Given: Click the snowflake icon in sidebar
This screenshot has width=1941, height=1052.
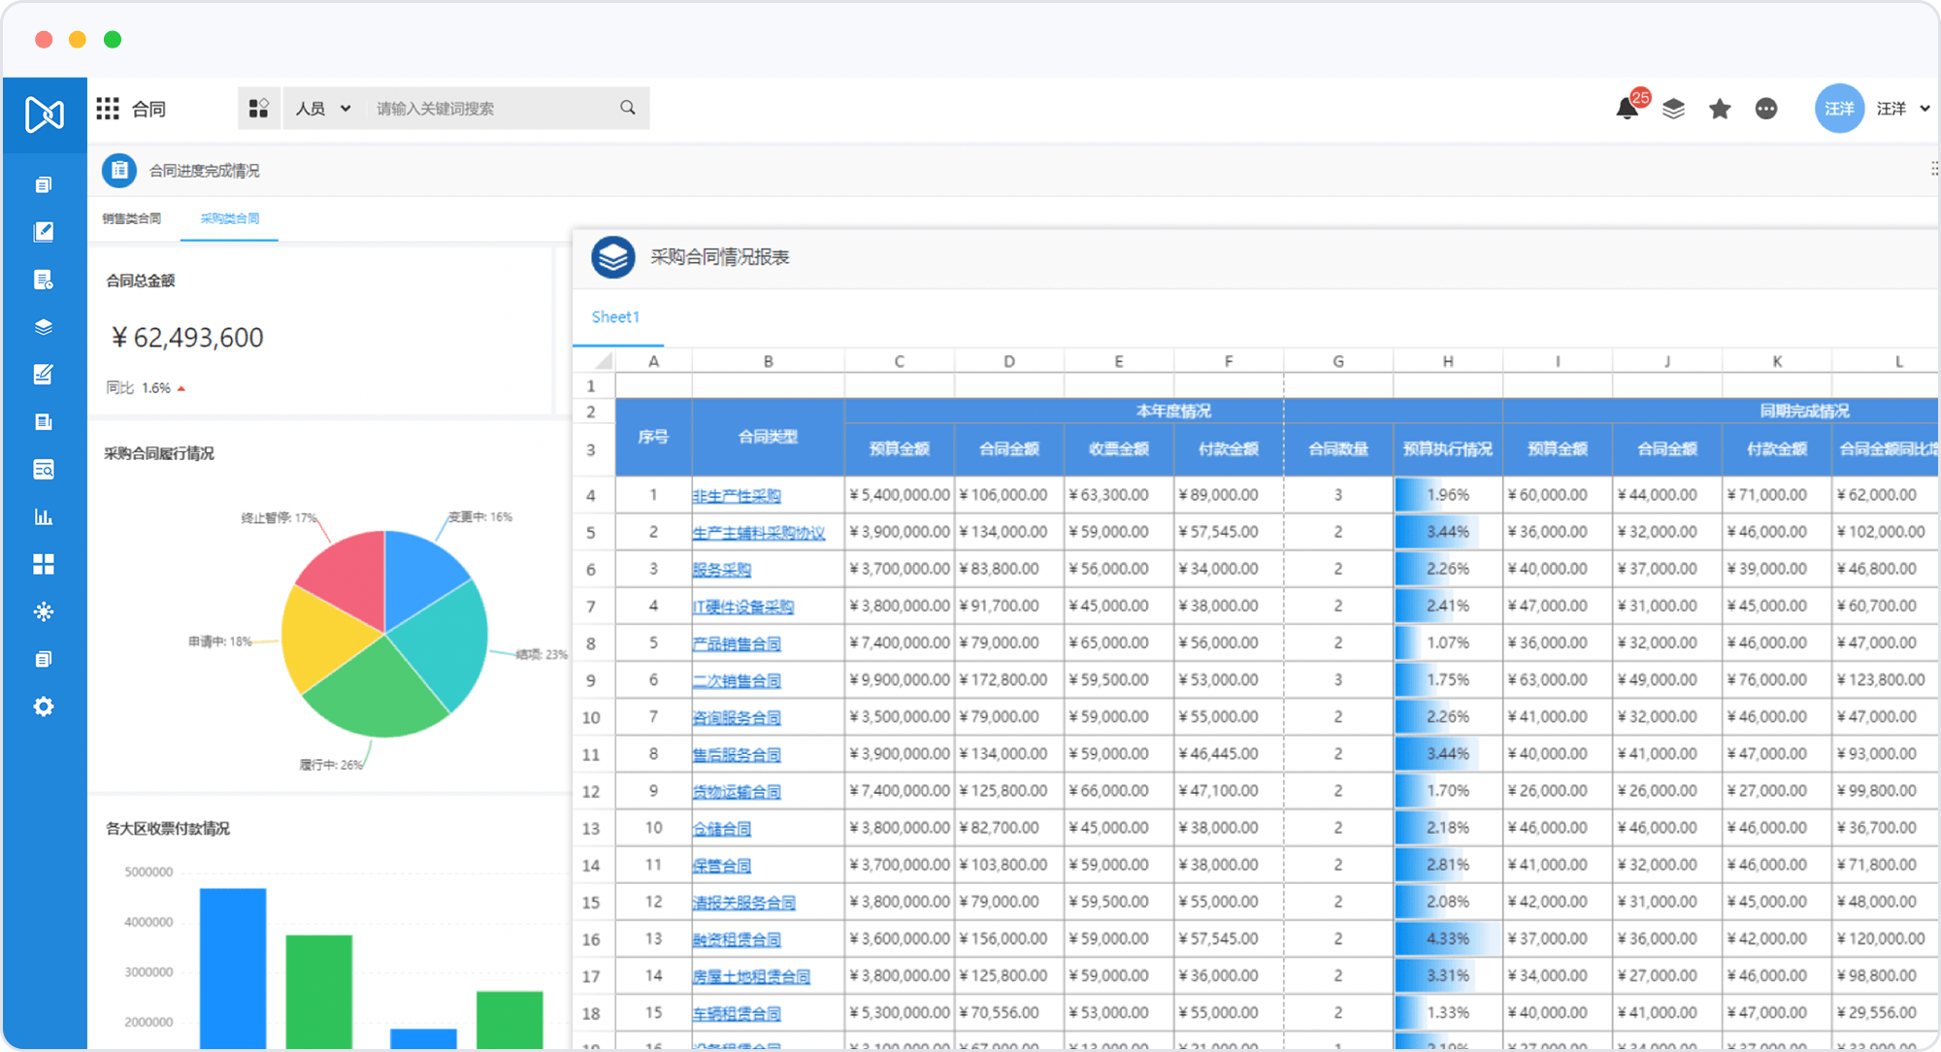Looking at the screenshot, I should [44, 611].
